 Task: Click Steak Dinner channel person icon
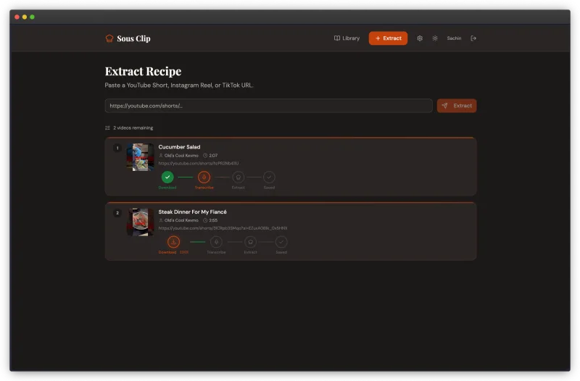[161, 220]
